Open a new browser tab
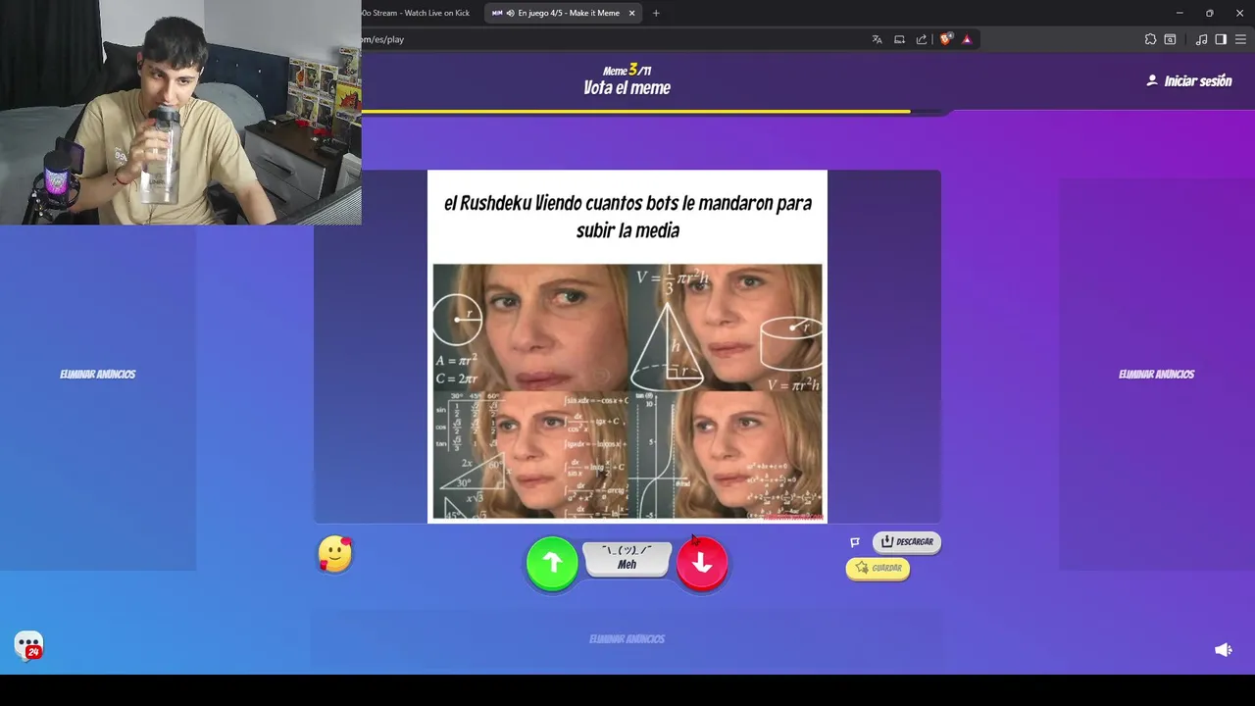Screen dimensions: 1255x706 pyautogui.click(x=656, y=13)
